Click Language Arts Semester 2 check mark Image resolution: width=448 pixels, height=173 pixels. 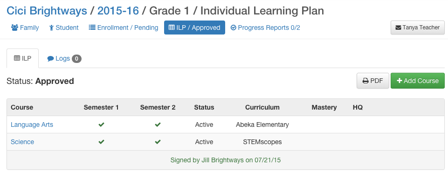(x=158, y=125)
